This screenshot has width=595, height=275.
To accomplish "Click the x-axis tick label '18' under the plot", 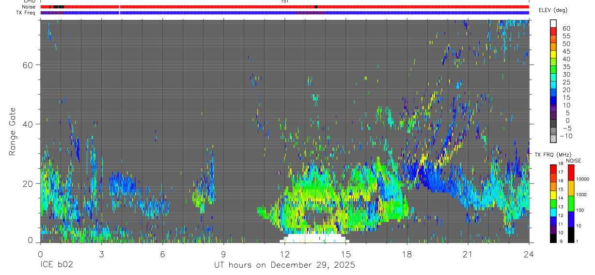I will (x=407, y=254).
